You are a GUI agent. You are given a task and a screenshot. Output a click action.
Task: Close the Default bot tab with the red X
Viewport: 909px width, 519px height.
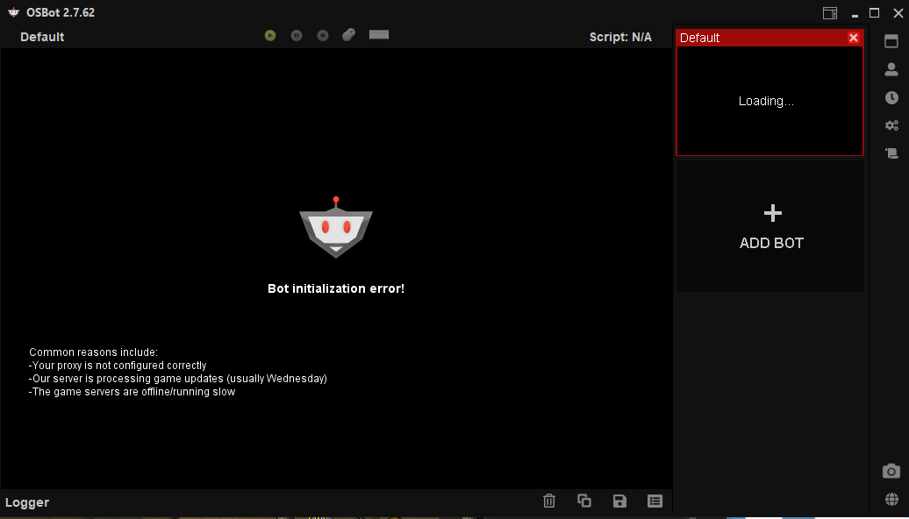(853, 38)
